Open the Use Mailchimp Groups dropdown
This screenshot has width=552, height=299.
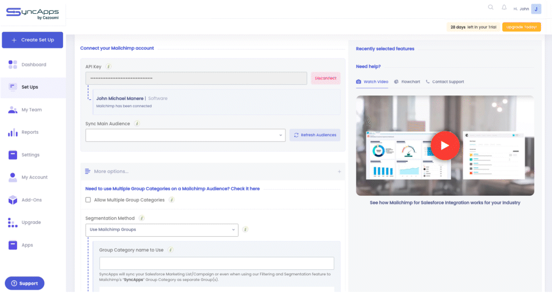pyautogui.click(x=162, y=229)
